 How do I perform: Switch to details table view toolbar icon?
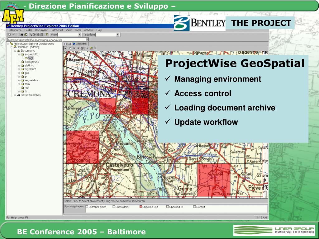click(x=38, y=35)
